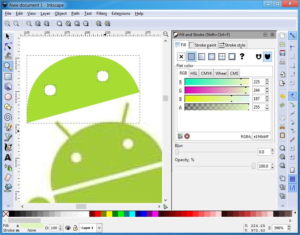Open the Layer 1 dropdown

point(99,228)
